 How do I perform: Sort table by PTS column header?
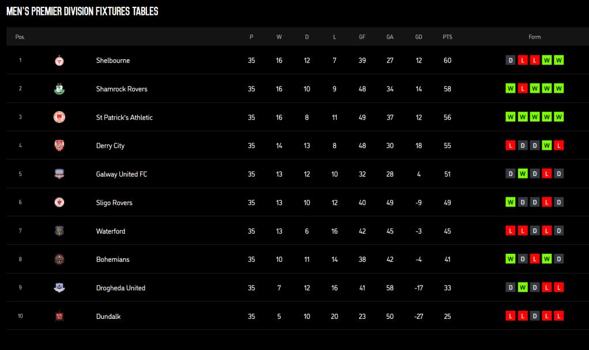coord(447,37)
